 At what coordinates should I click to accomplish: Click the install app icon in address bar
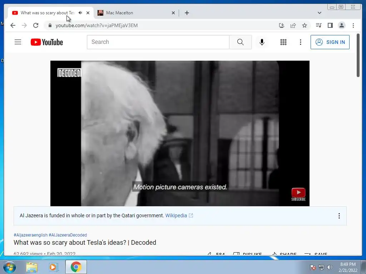tap(282, 25)
